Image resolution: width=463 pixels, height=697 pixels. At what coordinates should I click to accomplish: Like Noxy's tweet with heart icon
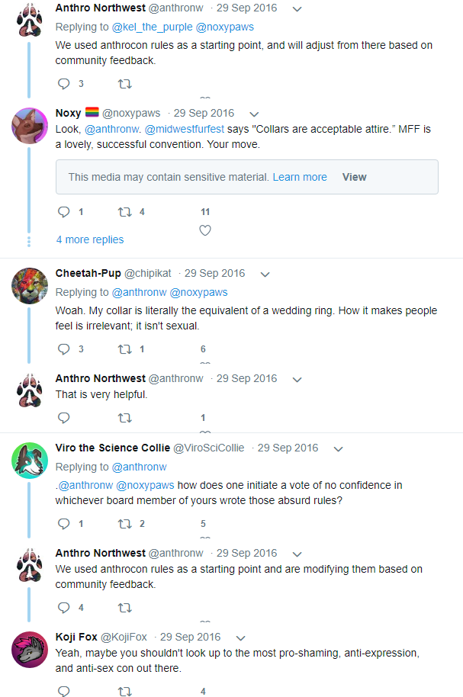204,230
